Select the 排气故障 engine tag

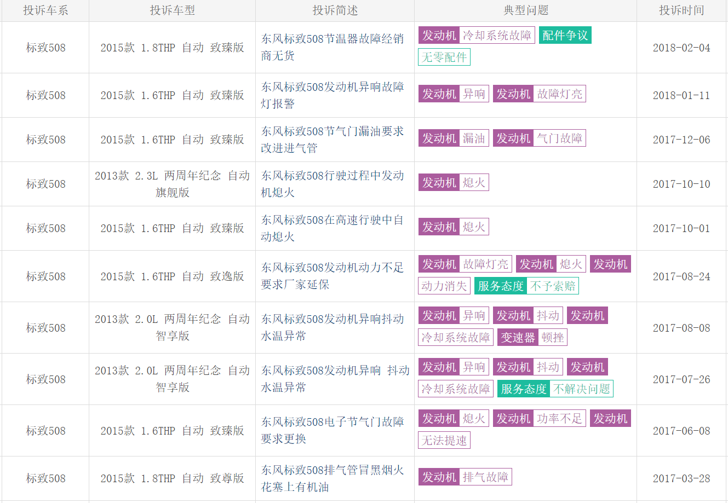pos(485,477)
